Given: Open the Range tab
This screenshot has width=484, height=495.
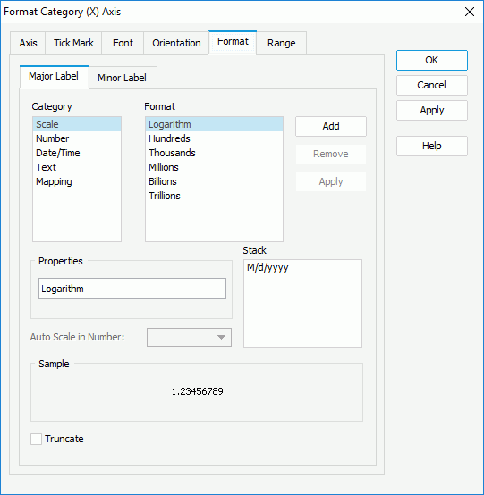Looking at the screenshot, I should click(x=281, y=43).
